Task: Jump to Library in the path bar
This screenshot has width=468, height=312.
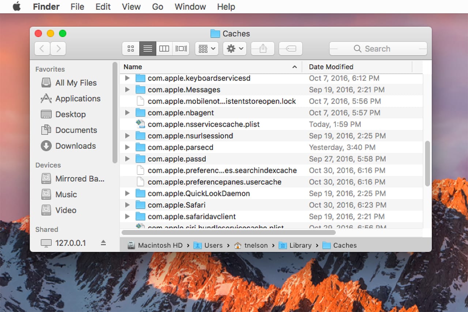Action: pyautogui.click(x=300, y=245)
